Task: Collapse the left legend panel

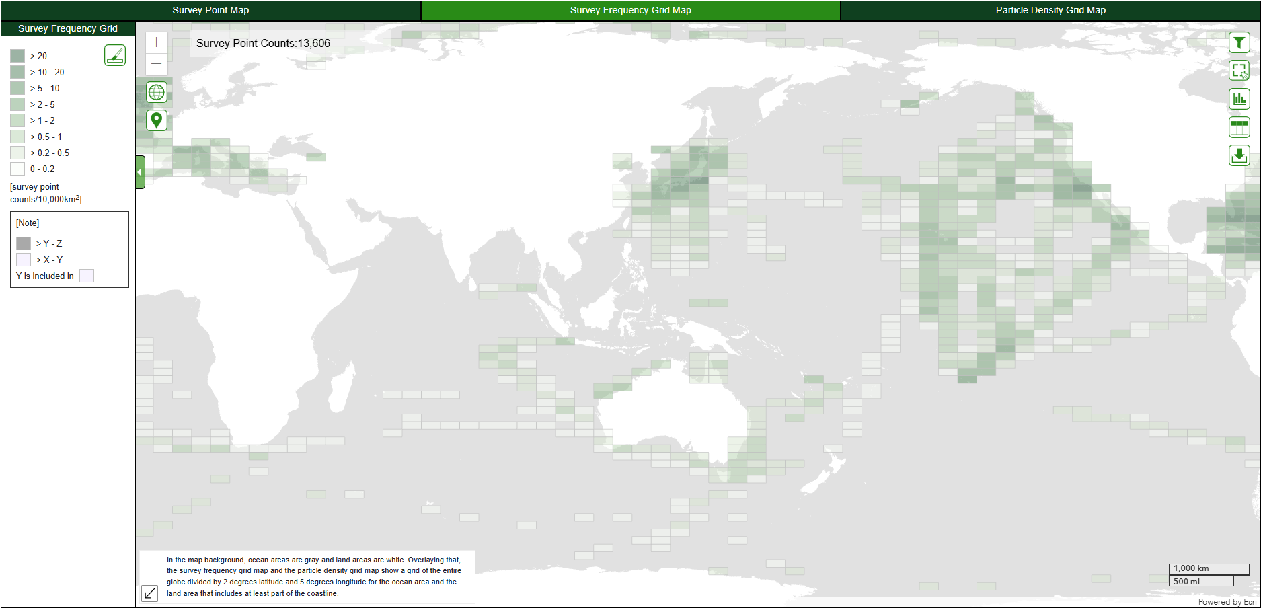Action: pos(140,172)
